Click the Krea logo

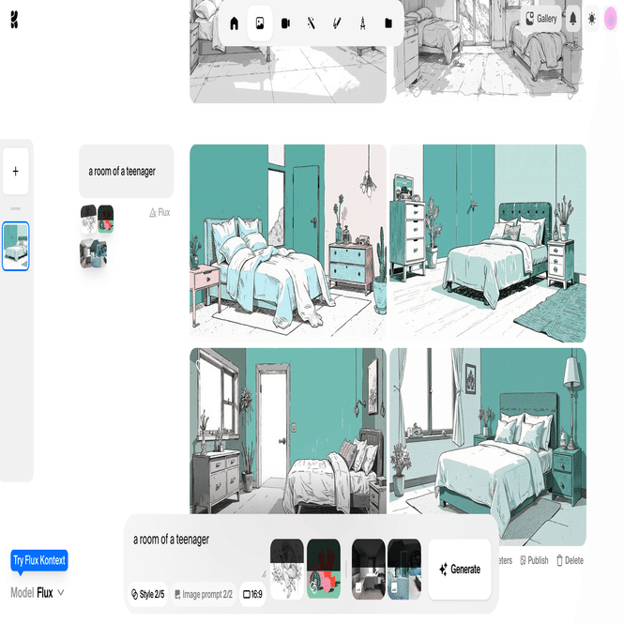pos(14,20)
